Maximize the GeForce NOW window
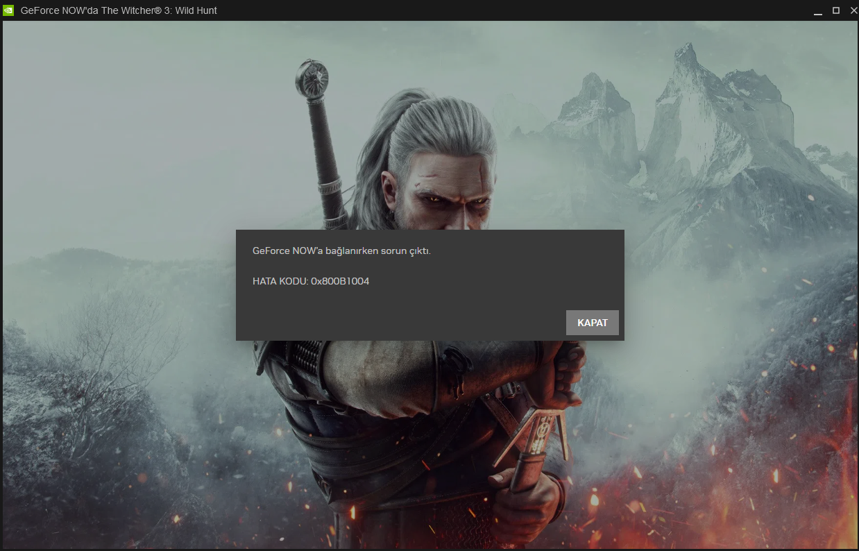Image resolution: width=859 pixels, height=551 pixels. point(835,10)
